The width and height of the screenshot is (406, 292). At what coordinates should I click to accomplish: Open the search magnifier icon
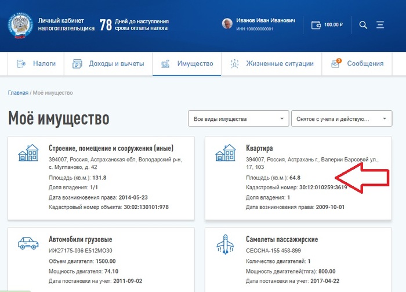363,25
